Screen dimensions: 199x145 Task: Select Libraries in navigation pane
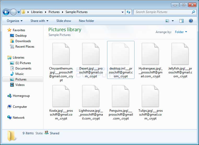point(19,58)
